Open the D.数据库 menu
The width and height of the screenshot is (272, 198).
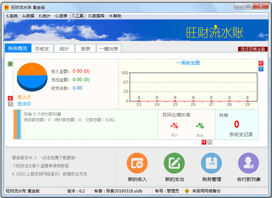[96, 16]
